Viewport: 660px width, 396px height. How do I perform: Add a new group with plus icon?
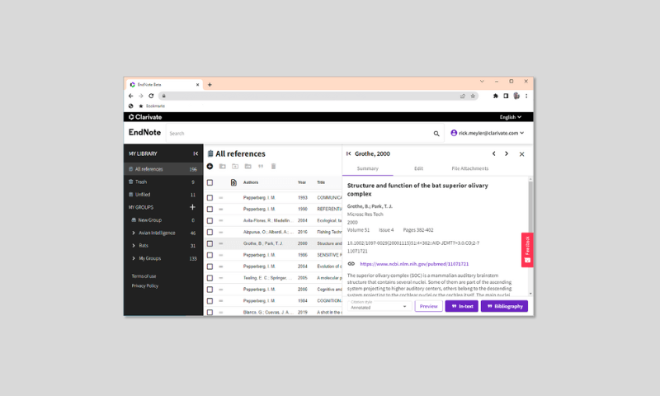coord(192,207)
